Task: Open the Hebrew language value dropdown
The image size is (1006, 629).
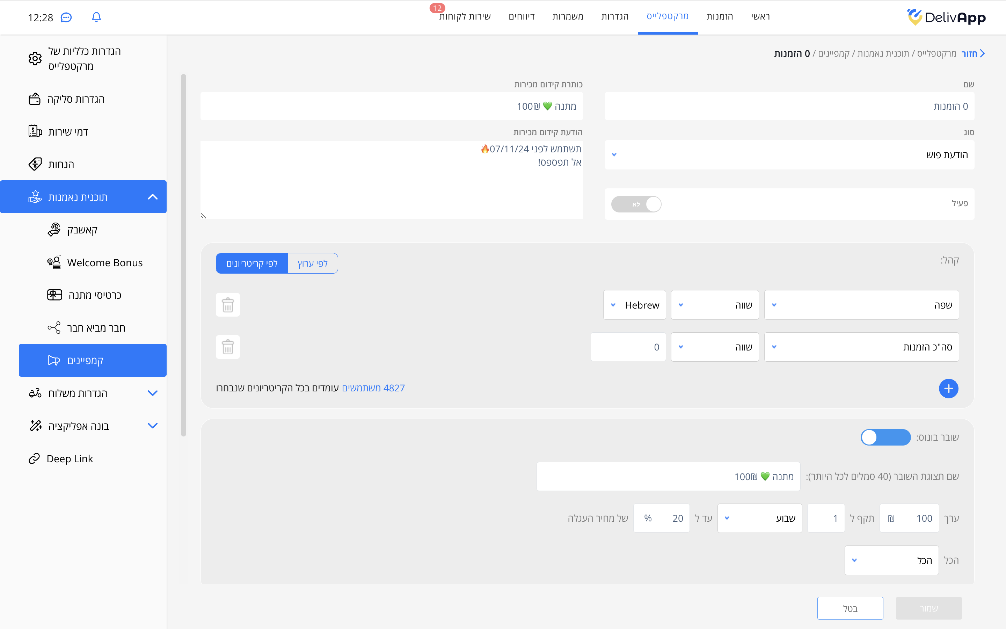Action: (x=634, y=305)
